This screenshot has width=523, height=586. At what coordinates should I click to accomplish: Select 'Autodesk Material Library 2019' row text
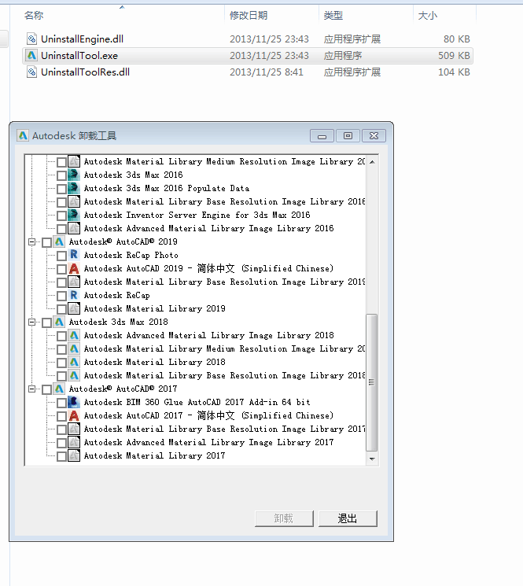pos(155,308)
